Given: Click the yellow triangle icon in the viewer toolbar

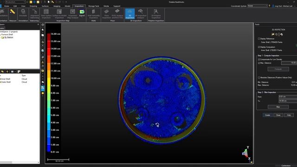Looking at the screenshot, I should pos(43,62).
